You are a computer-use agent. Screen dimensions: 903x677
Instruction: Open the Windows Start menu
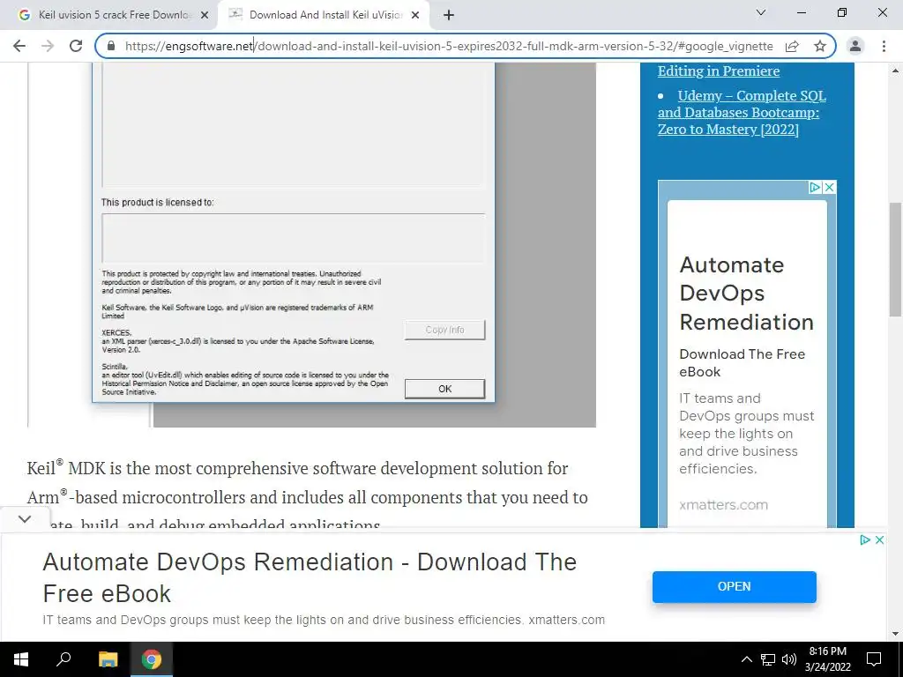tap(21, 659)
